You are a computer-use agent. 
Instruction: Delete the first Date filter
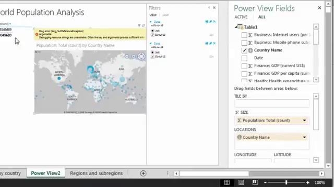[214, 21]
